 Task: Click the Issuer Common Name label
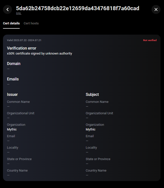click(x=18, y=102)
